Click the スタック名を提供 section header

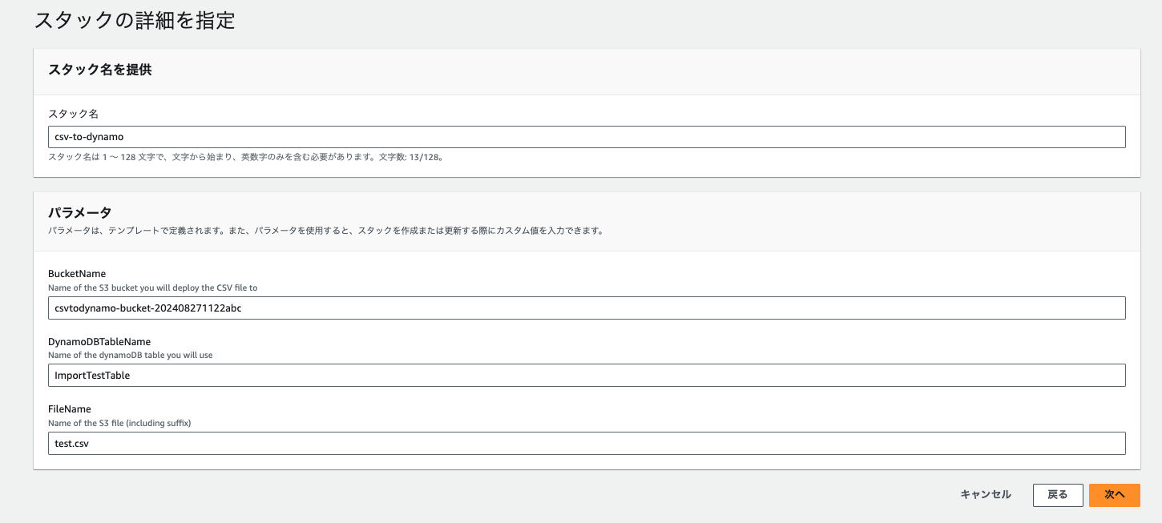(100, 70)
